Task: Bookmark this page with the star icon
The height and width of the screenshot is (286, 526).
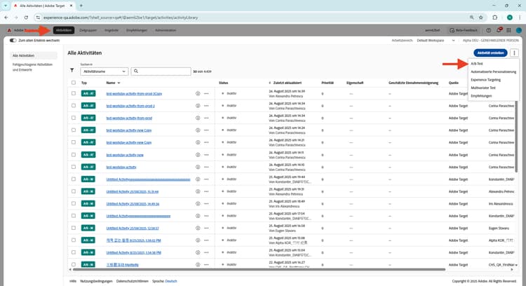Action: pos(480,18)
